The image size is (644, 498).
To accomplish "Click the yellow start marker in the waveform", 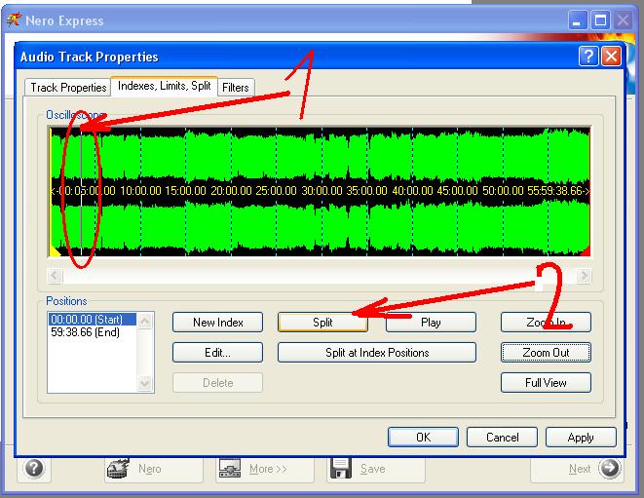I will pos(55,251).
